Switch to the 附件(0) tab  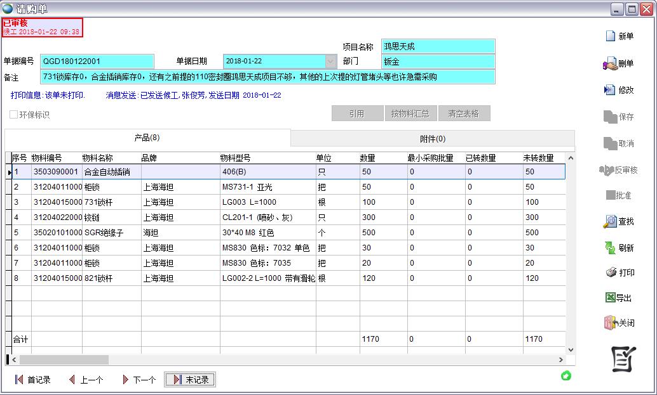[x=432, y=138]
